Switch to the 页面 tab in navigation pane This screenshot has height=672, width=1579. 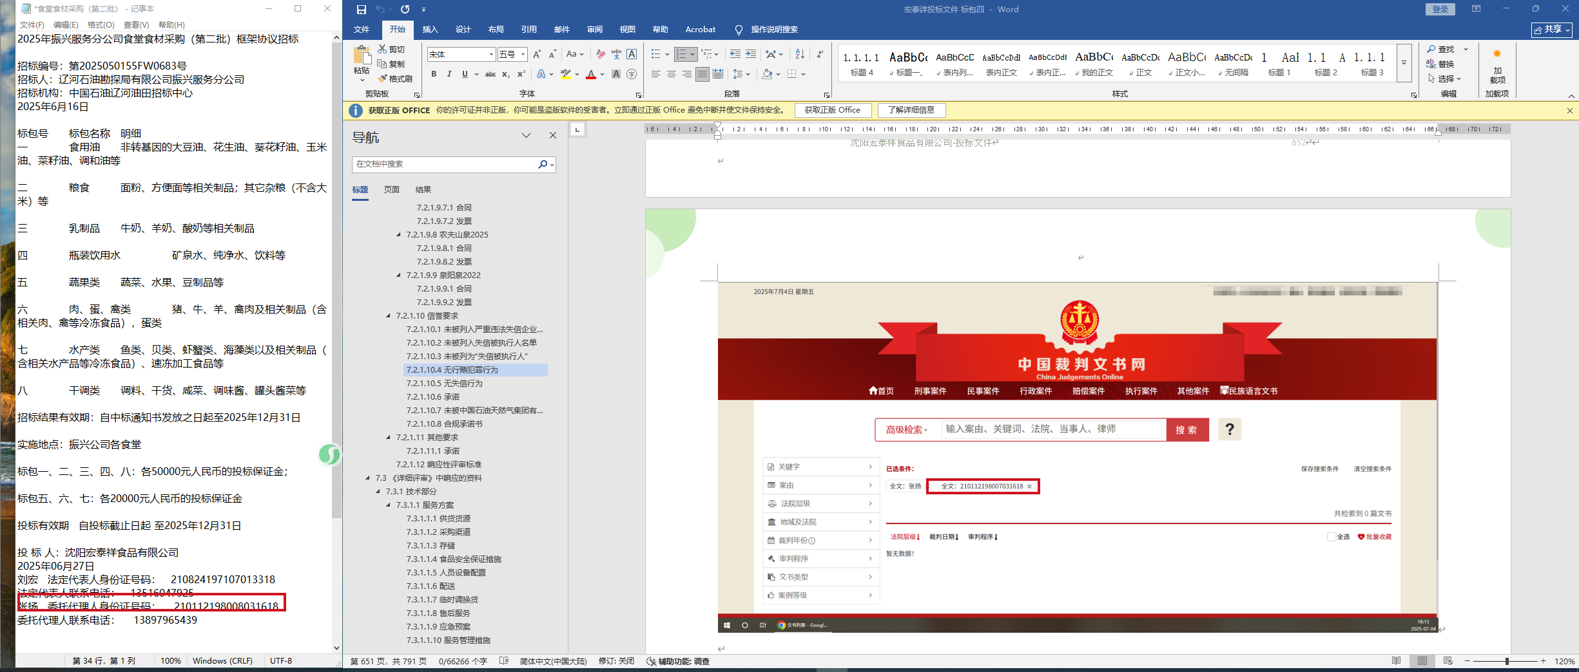[392, 190]
